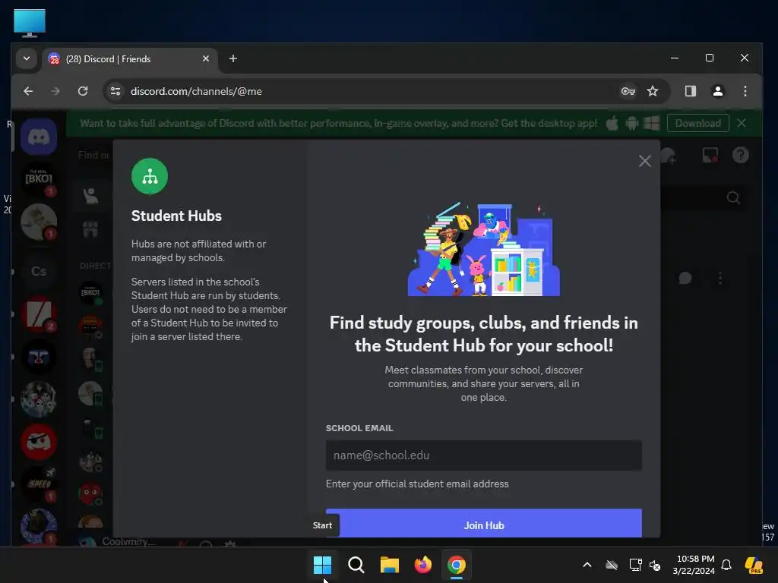This screenshot has height=583, width=778.
Task: Open the server icon with red slash logo
Action: coord(39,314)
